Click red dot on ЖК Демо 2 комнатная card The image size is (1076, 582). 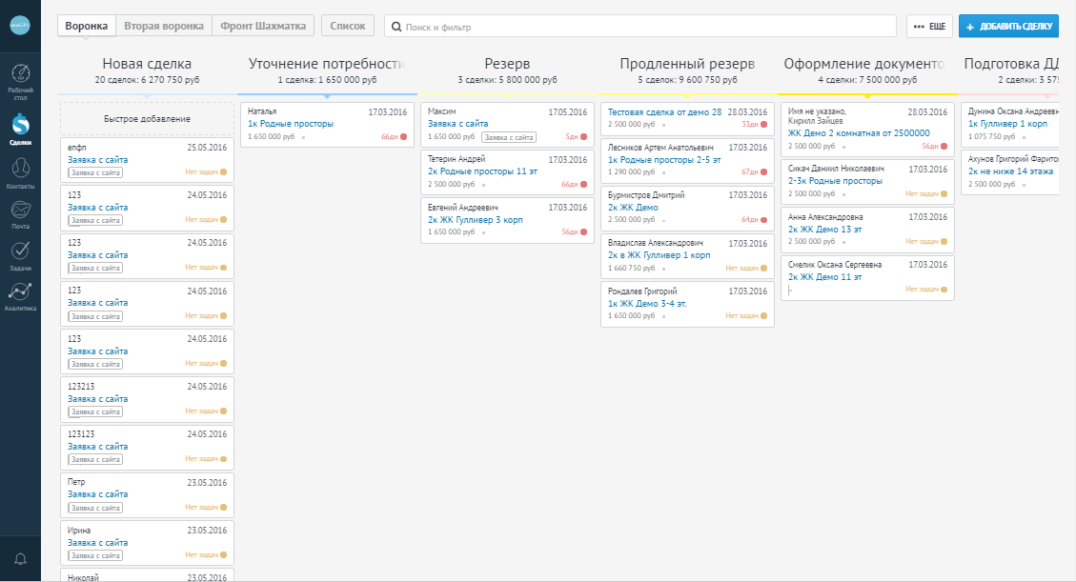pyautogui.click(x=944, y=146)
